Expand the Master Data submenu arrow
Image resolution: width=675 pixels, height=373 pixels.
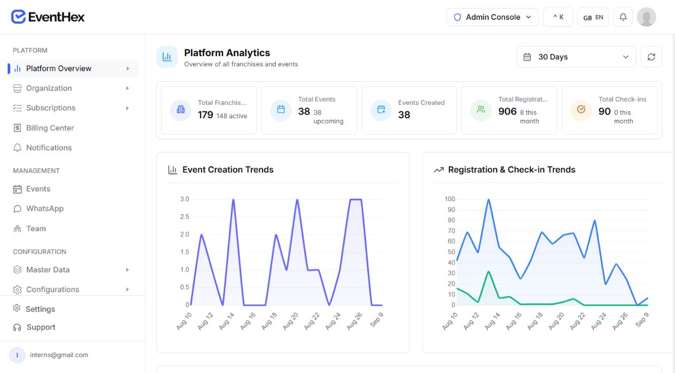coord(128,270)
